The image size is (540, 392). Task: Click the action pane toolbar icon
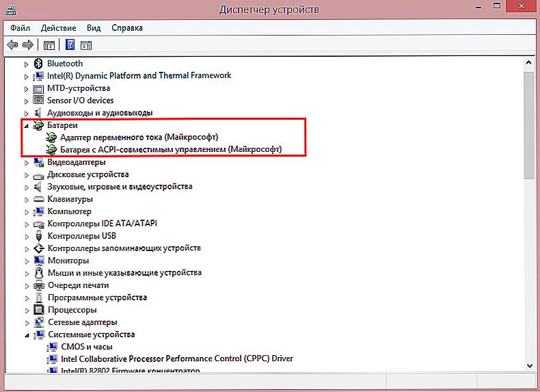86,45
